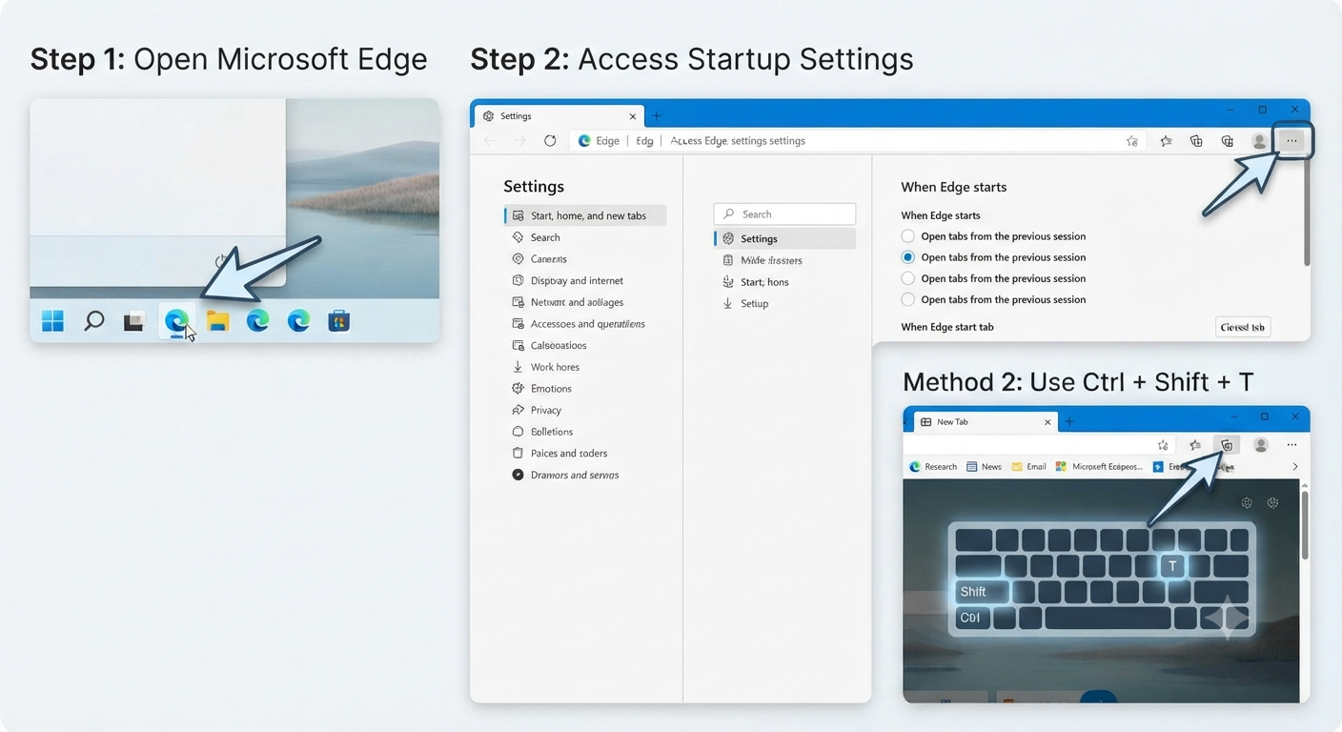Close the New Tab tab

point(1047,421)
